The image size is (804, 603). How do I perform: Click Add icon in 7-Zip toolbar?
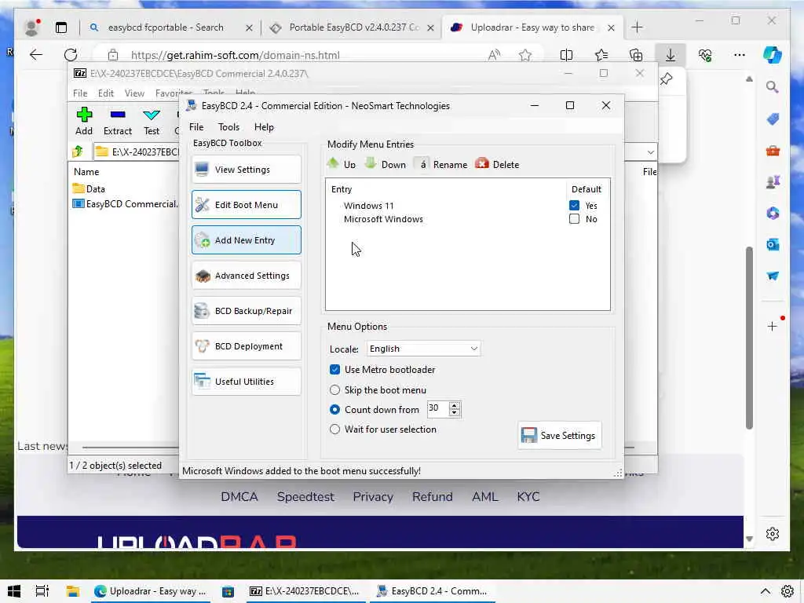pos(83,122)
